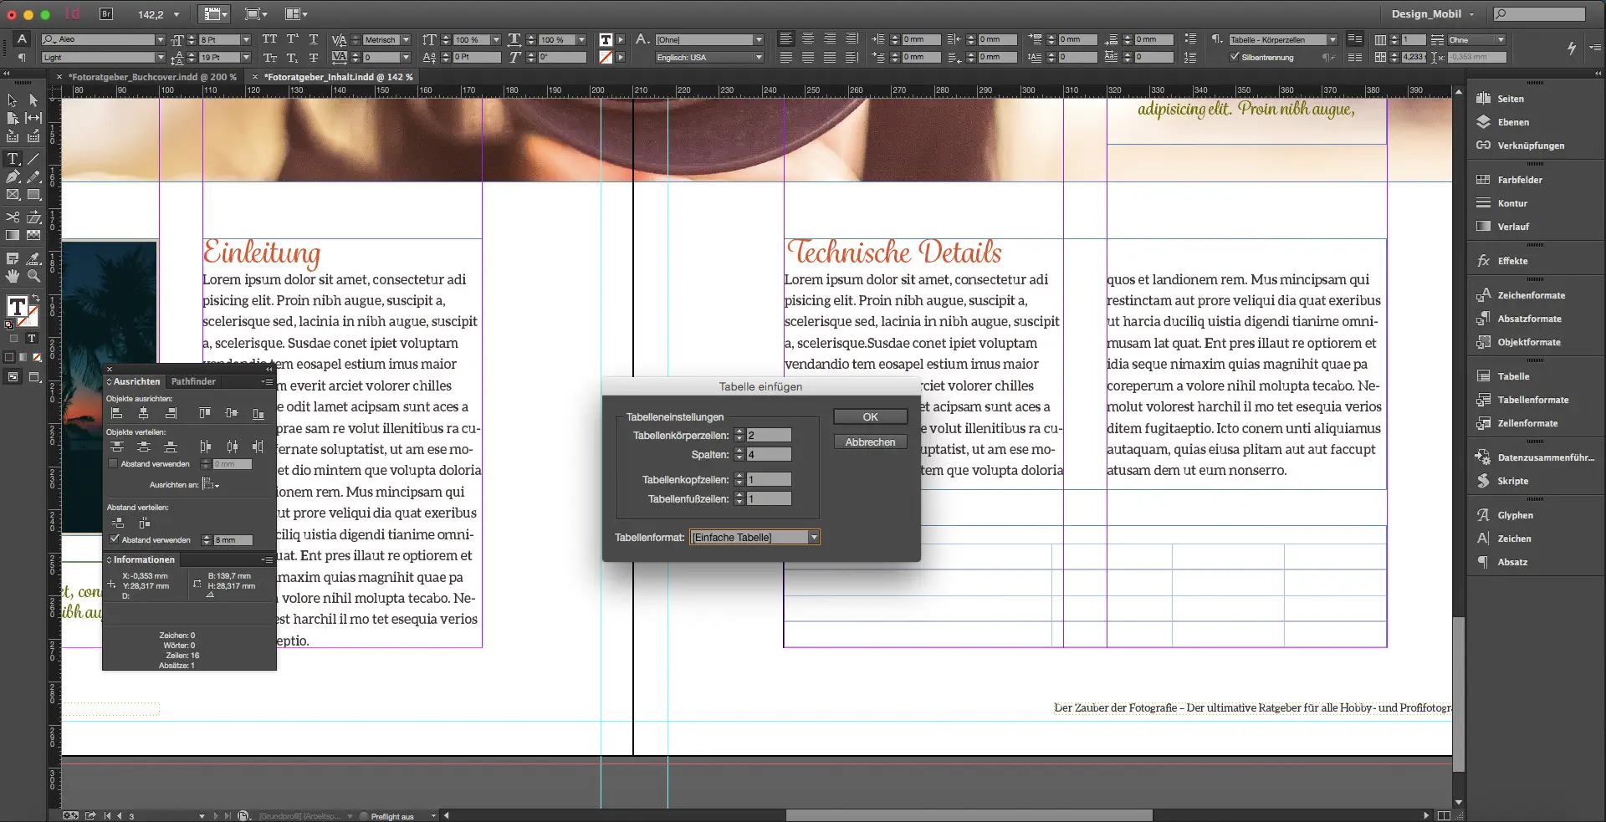Increase the Spalten value with the stepper
Image resolution: width=1606 pixels, height=822 pixels.
[x=739, y=451]
